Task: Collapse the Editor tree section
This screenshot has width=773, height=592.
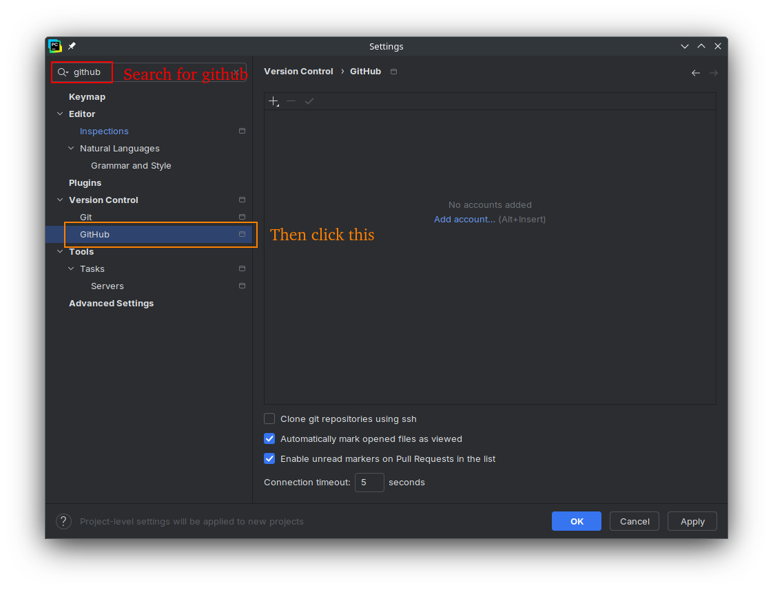Action: [60, 114]
